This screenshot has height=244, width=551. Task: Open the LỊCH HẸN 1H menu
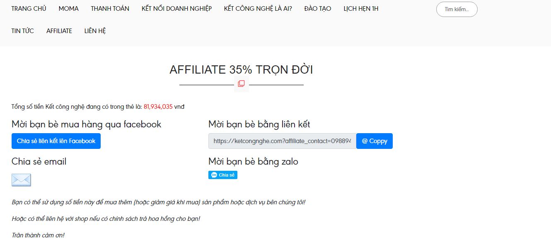[x=361, y=9]
